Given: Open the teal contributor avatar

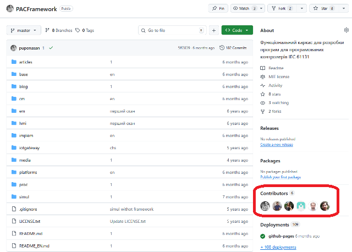Looking at the screenshot, I should [x=301, y=206].
